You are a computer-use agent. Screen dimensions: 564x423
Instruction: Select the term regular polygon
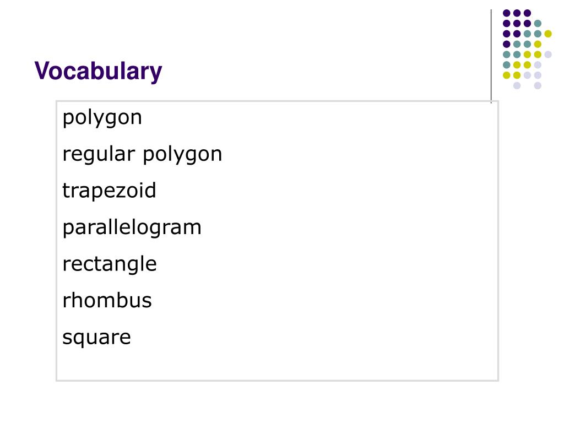142,155
